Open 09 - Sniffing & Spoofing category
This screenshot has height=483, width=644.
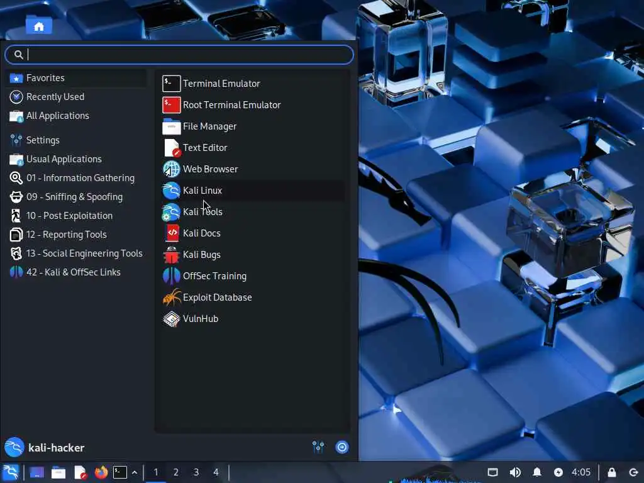pos(77,197)
